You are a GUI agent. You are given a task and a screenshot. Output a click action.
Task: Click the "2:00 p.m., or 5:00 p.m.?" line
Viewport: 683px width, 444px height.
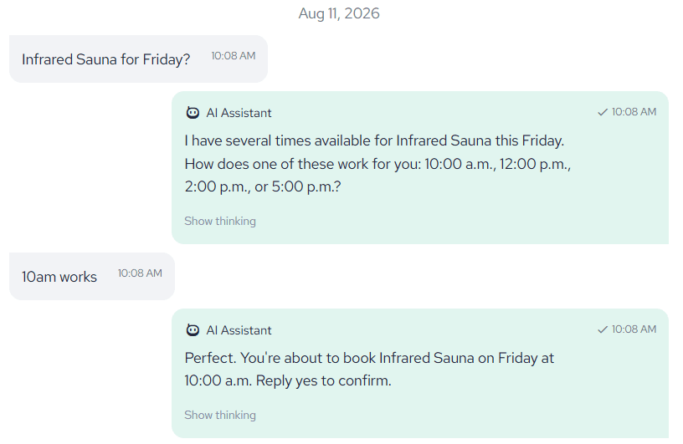tap(263, 186)
